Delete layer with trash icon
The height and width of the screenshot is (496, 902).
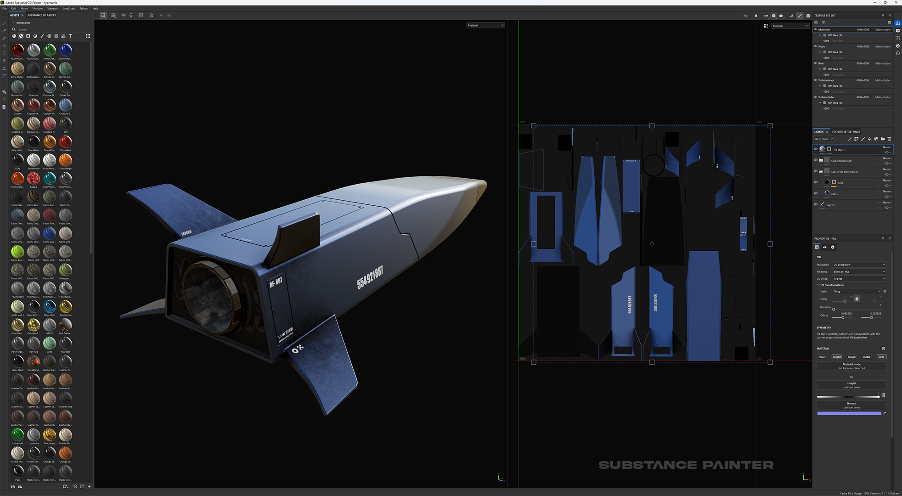[x=889, y=139]
